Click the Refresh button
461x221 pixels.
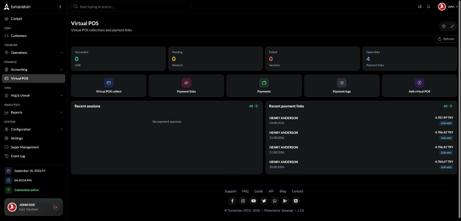click(446, 39)
